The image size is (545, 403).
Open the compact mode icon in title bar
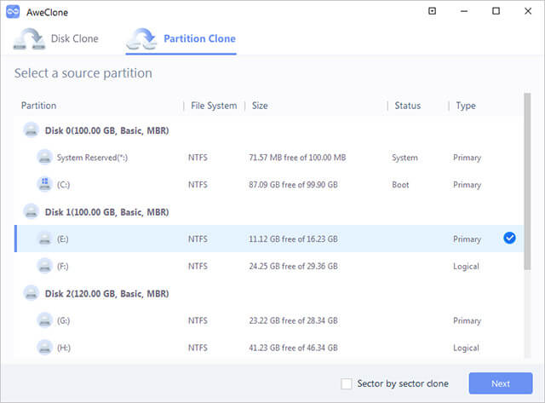pyautogui.click(x=432, y=11)
